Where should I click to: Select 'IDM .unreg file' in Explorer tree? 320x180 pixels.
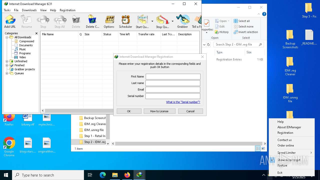94,130
